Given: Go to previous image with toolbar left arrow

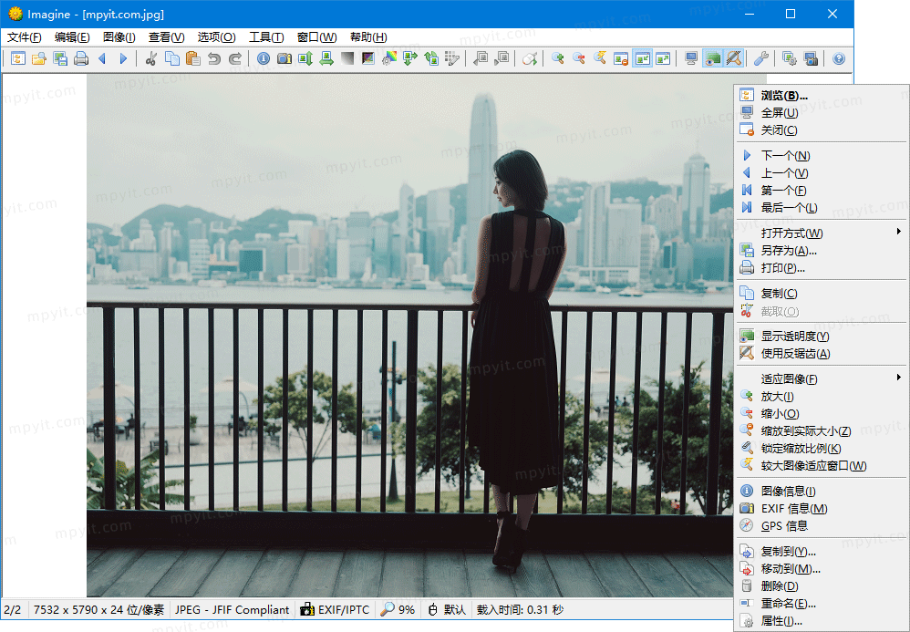Looking at the screenshot, I should click(x=102, y=58).
